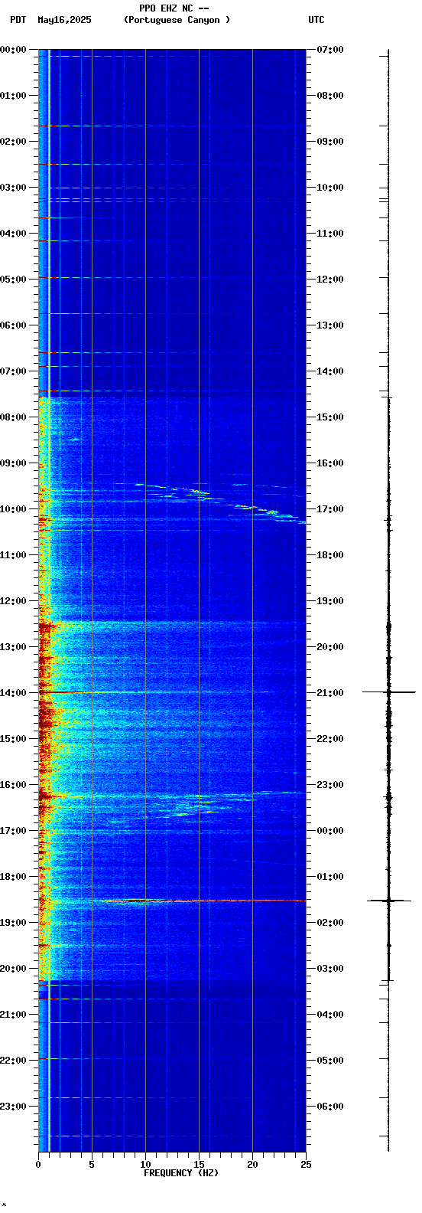Click the 06:00 label on PDT axis
Viewport: 422px width, 1213px height.
pos(14,325)
